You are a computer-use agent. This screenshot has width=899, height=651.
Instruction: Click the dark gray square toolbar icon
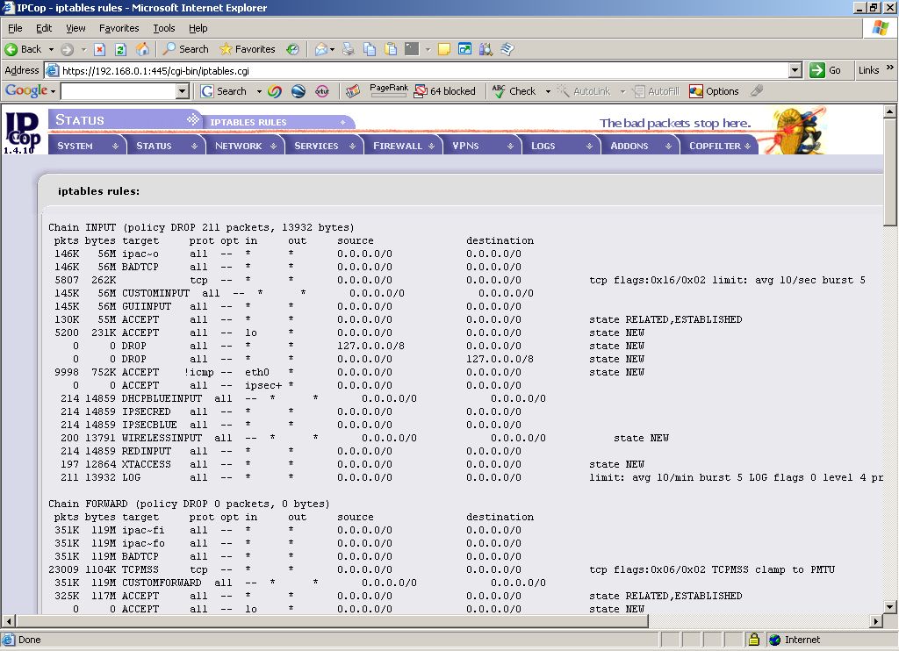tap(412, 49)
